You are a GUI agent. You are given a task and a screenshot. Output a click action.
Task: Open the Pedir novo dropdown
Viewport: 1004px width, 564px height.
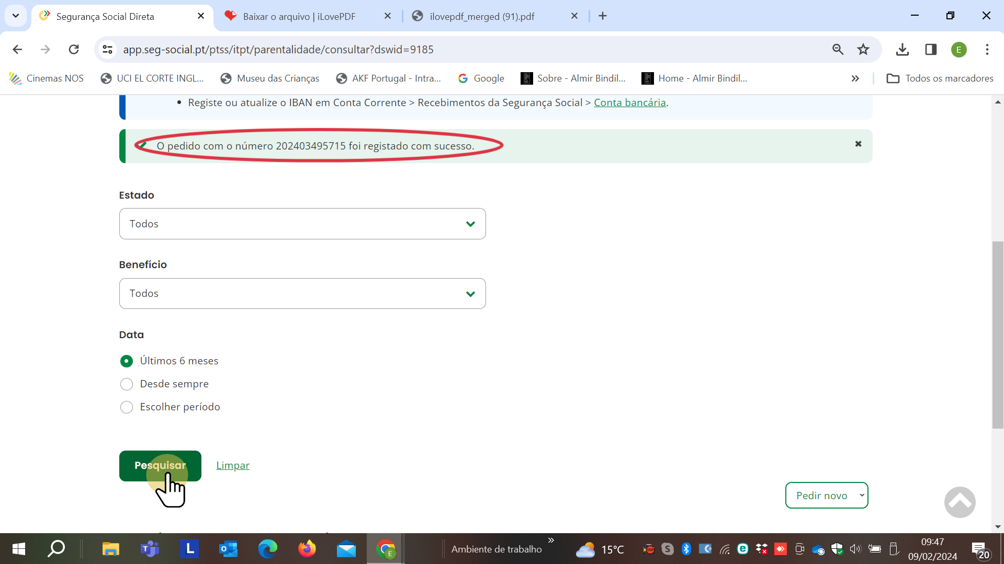826,496
